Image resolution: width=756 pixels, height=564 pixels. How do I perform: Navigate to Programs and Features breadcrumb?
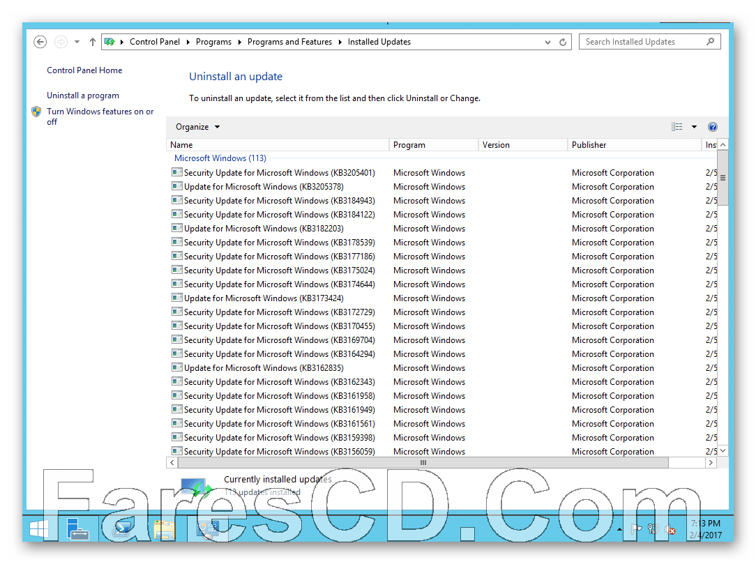[289, 42]
